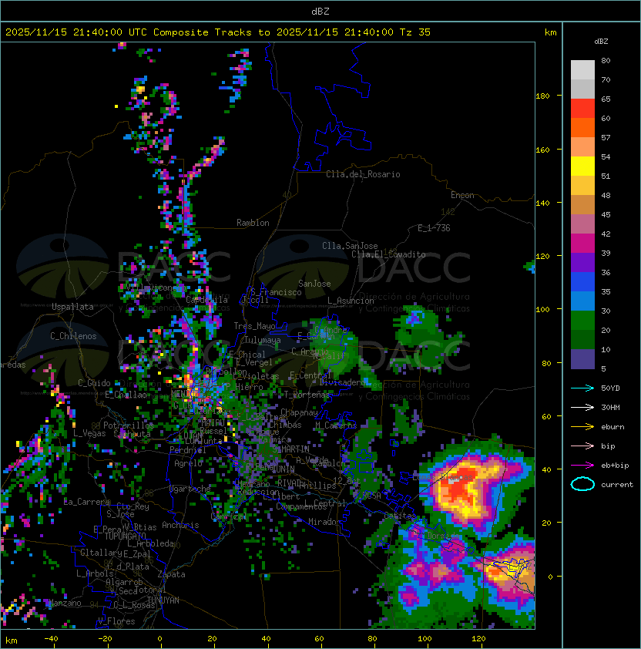Screen dimensions: 641x649
Task: Click the 'Divisadero' map label
Action: pyautogui.click(x=343, y=382)
